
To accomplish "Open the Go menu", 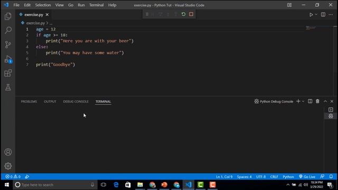I will click(x=71, y=5).
